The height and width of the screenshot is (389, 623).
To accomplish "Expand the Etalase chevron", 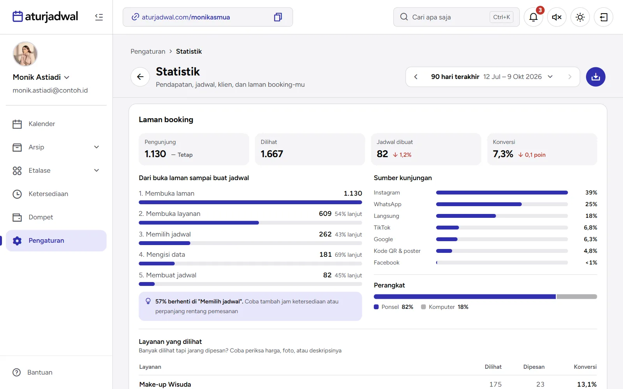I will [x=97, y=170].
